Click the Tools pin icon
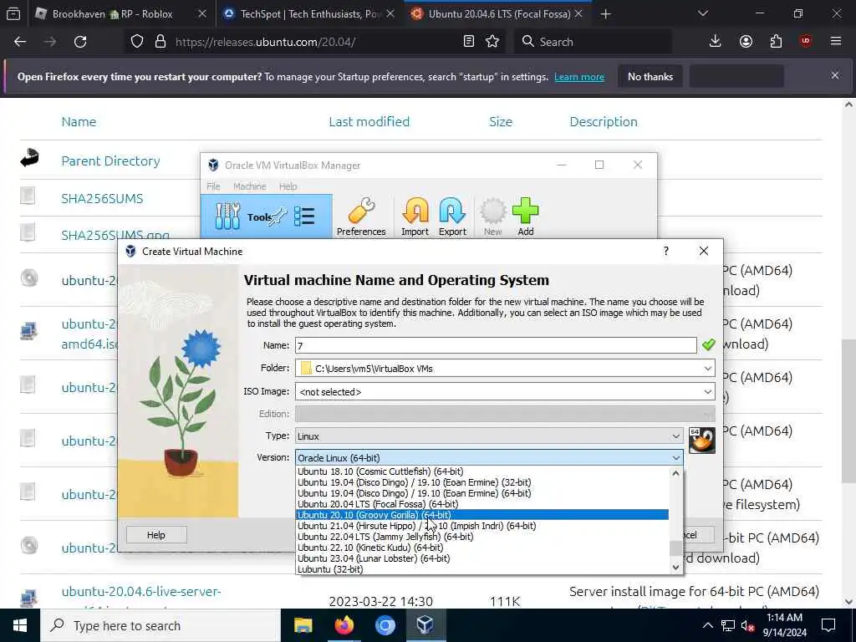856x642 pixels. (x=278, y=217)
